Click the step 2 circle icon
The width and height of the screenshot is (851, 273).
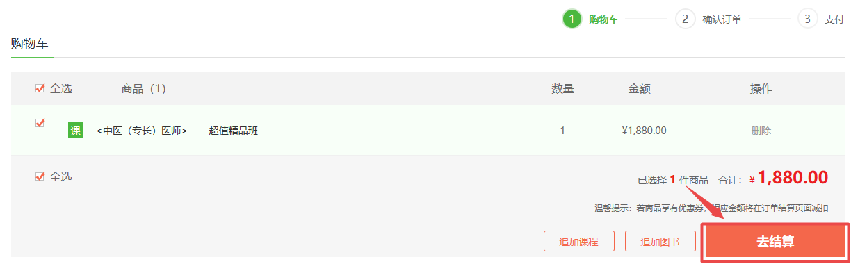click(x=685, y=19)
